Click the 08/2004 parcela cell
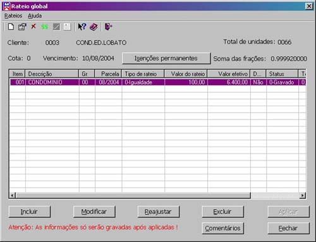Screen dimensions: 316x242 coord(109,82)
